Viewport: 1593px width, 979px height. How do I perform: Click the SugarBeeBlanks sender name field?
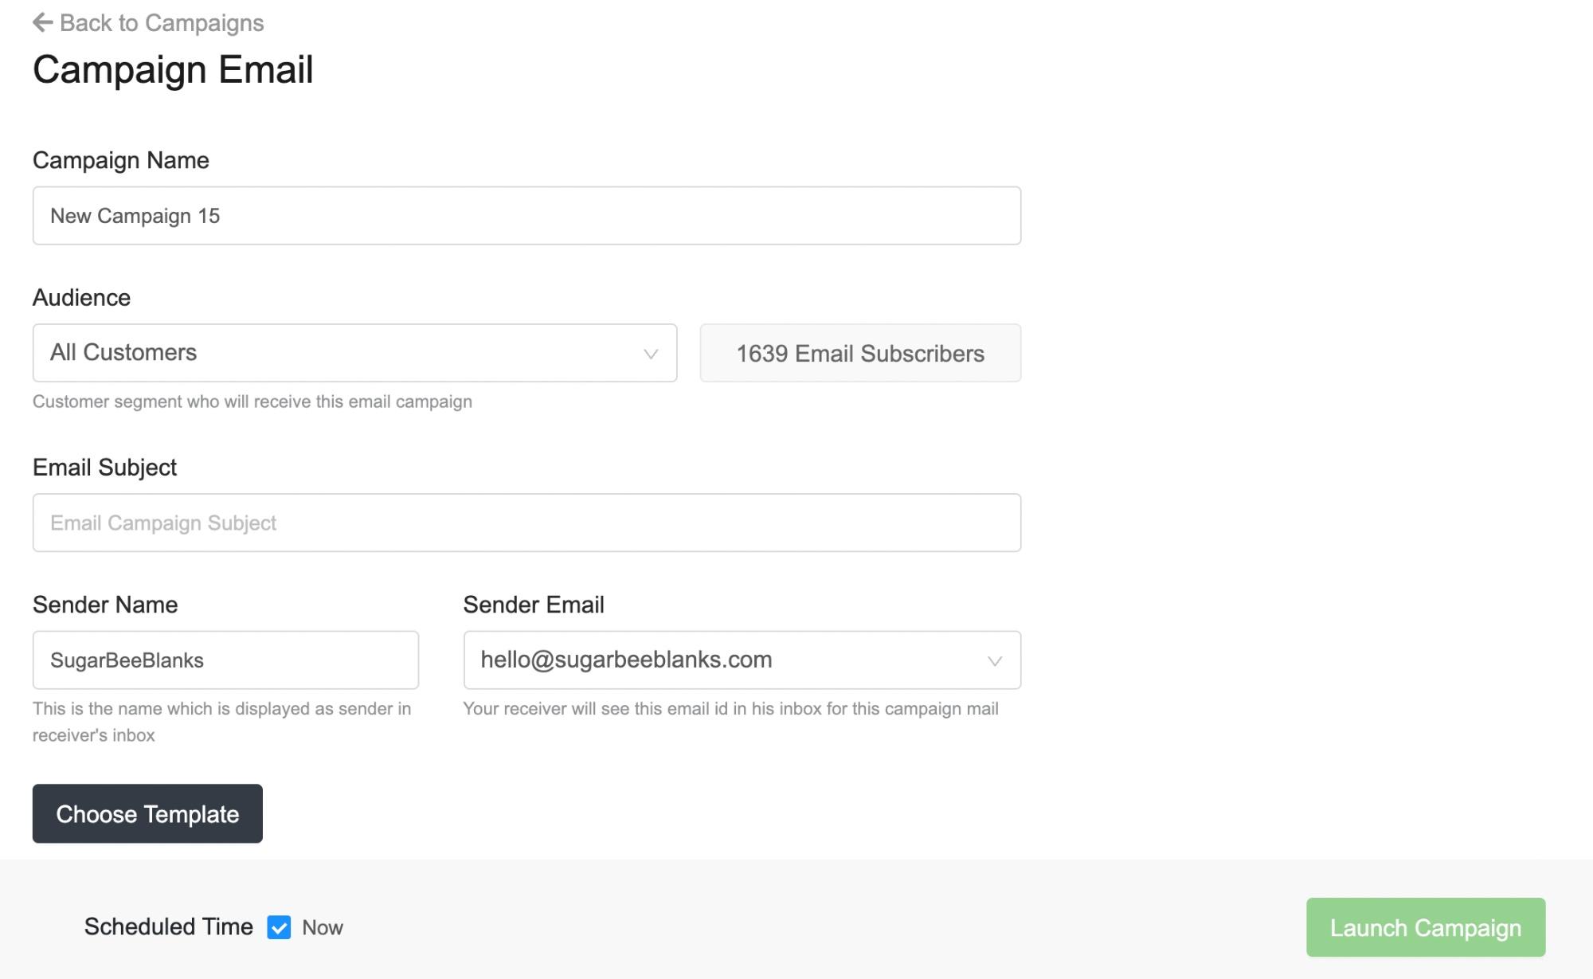tap(225, 660)
